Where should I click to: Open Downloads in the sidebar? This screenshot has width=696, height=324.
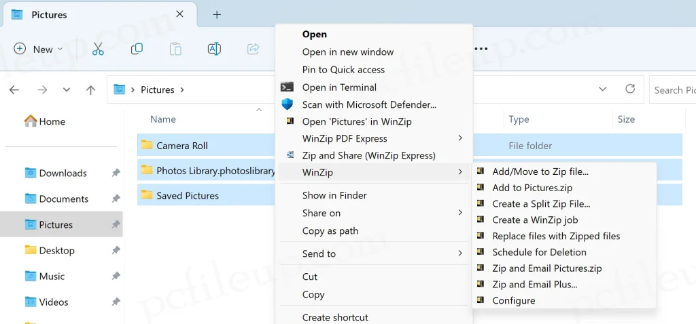coord(63,173)
